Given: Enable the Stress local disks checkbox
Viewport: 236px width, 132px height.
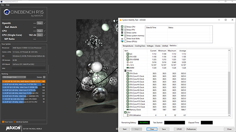Looking at the screenshot, I should click(125, 38).
